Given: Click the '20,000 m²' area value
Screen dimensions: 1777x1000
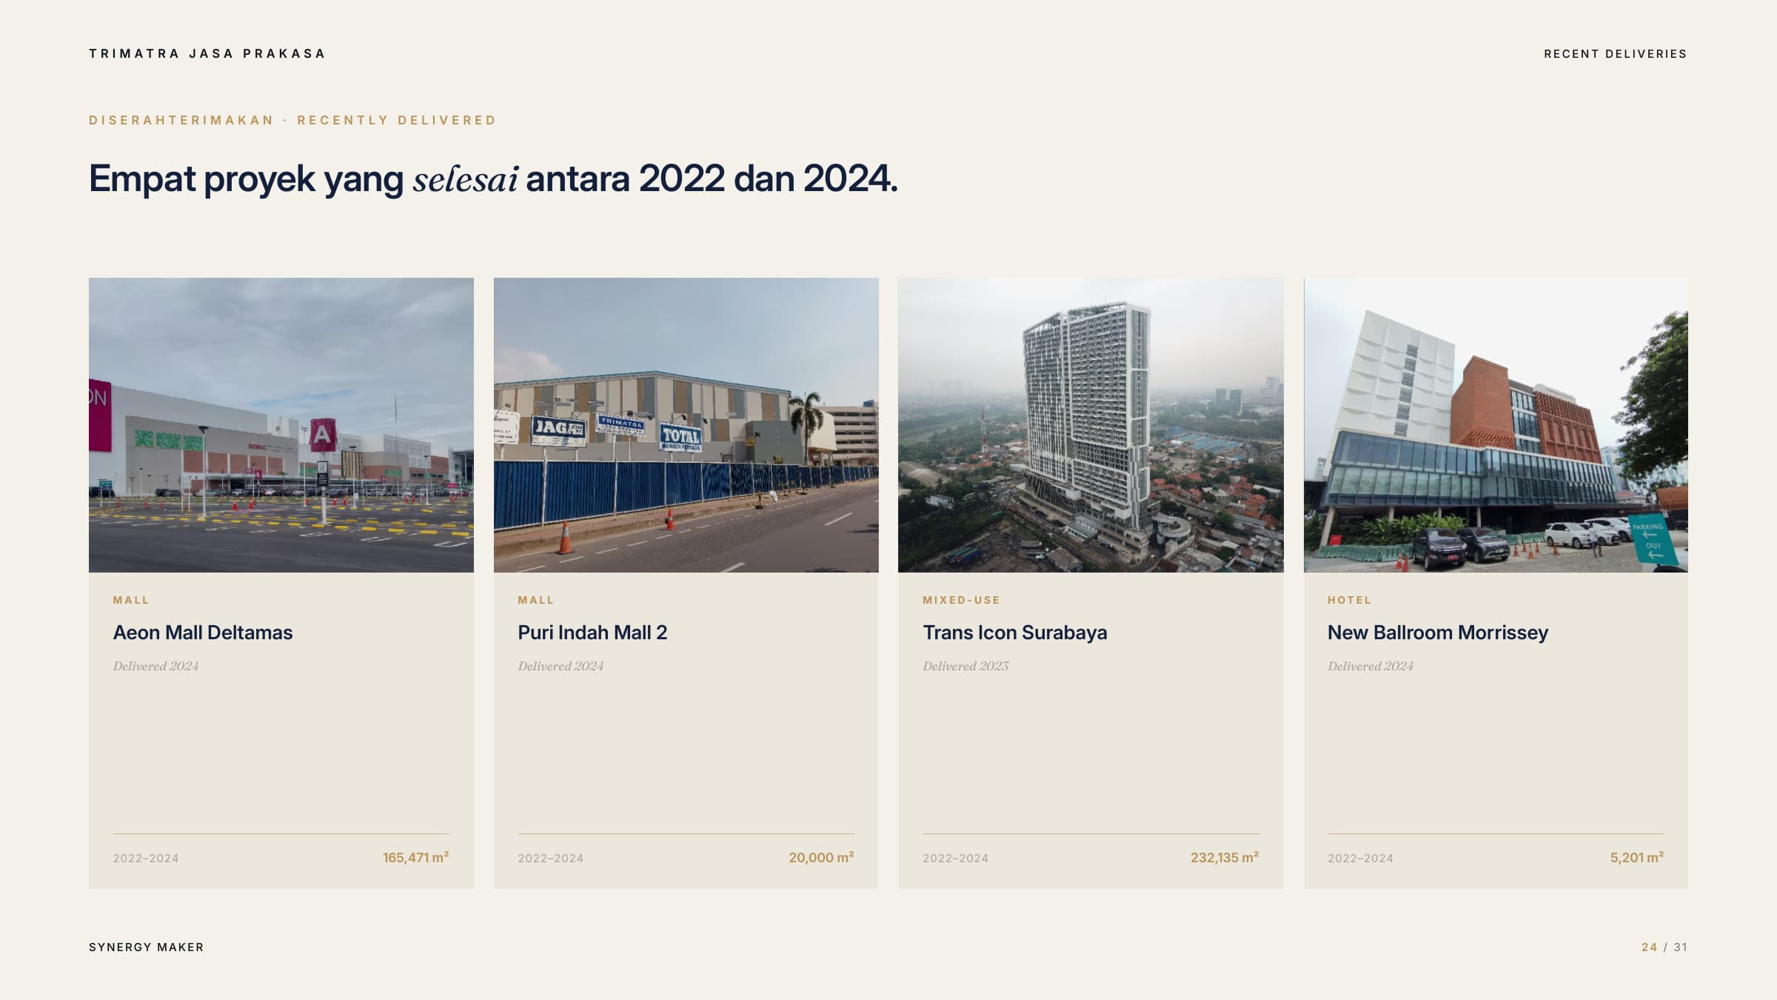Looking at the screenshot, I should click(821, 858).
